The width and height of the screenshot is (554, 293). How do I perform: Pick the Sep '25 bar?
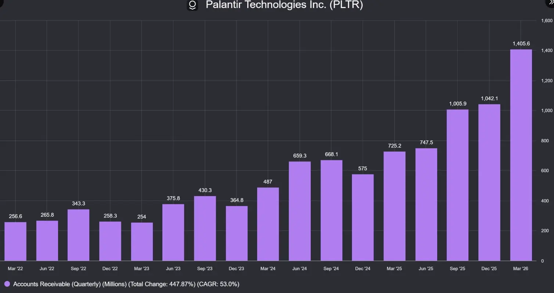click(x=458, y=185)
